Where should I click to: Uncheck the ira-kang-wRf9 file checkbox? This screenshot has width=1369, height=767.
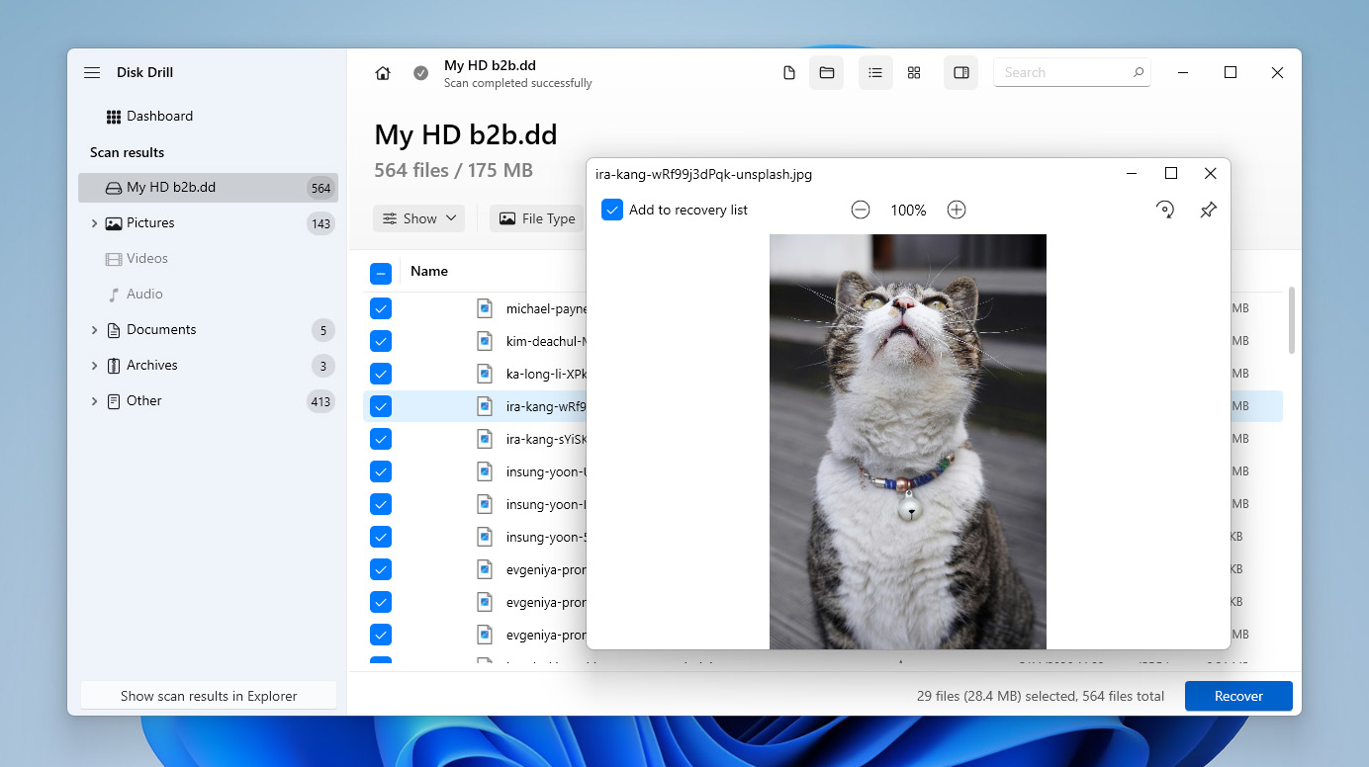click(381, 406)
